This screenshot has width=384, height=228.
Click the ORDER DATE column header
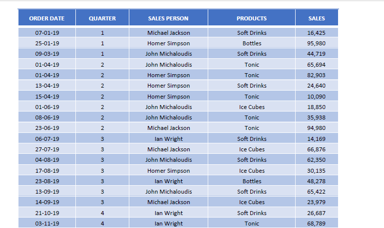[47, 17]
